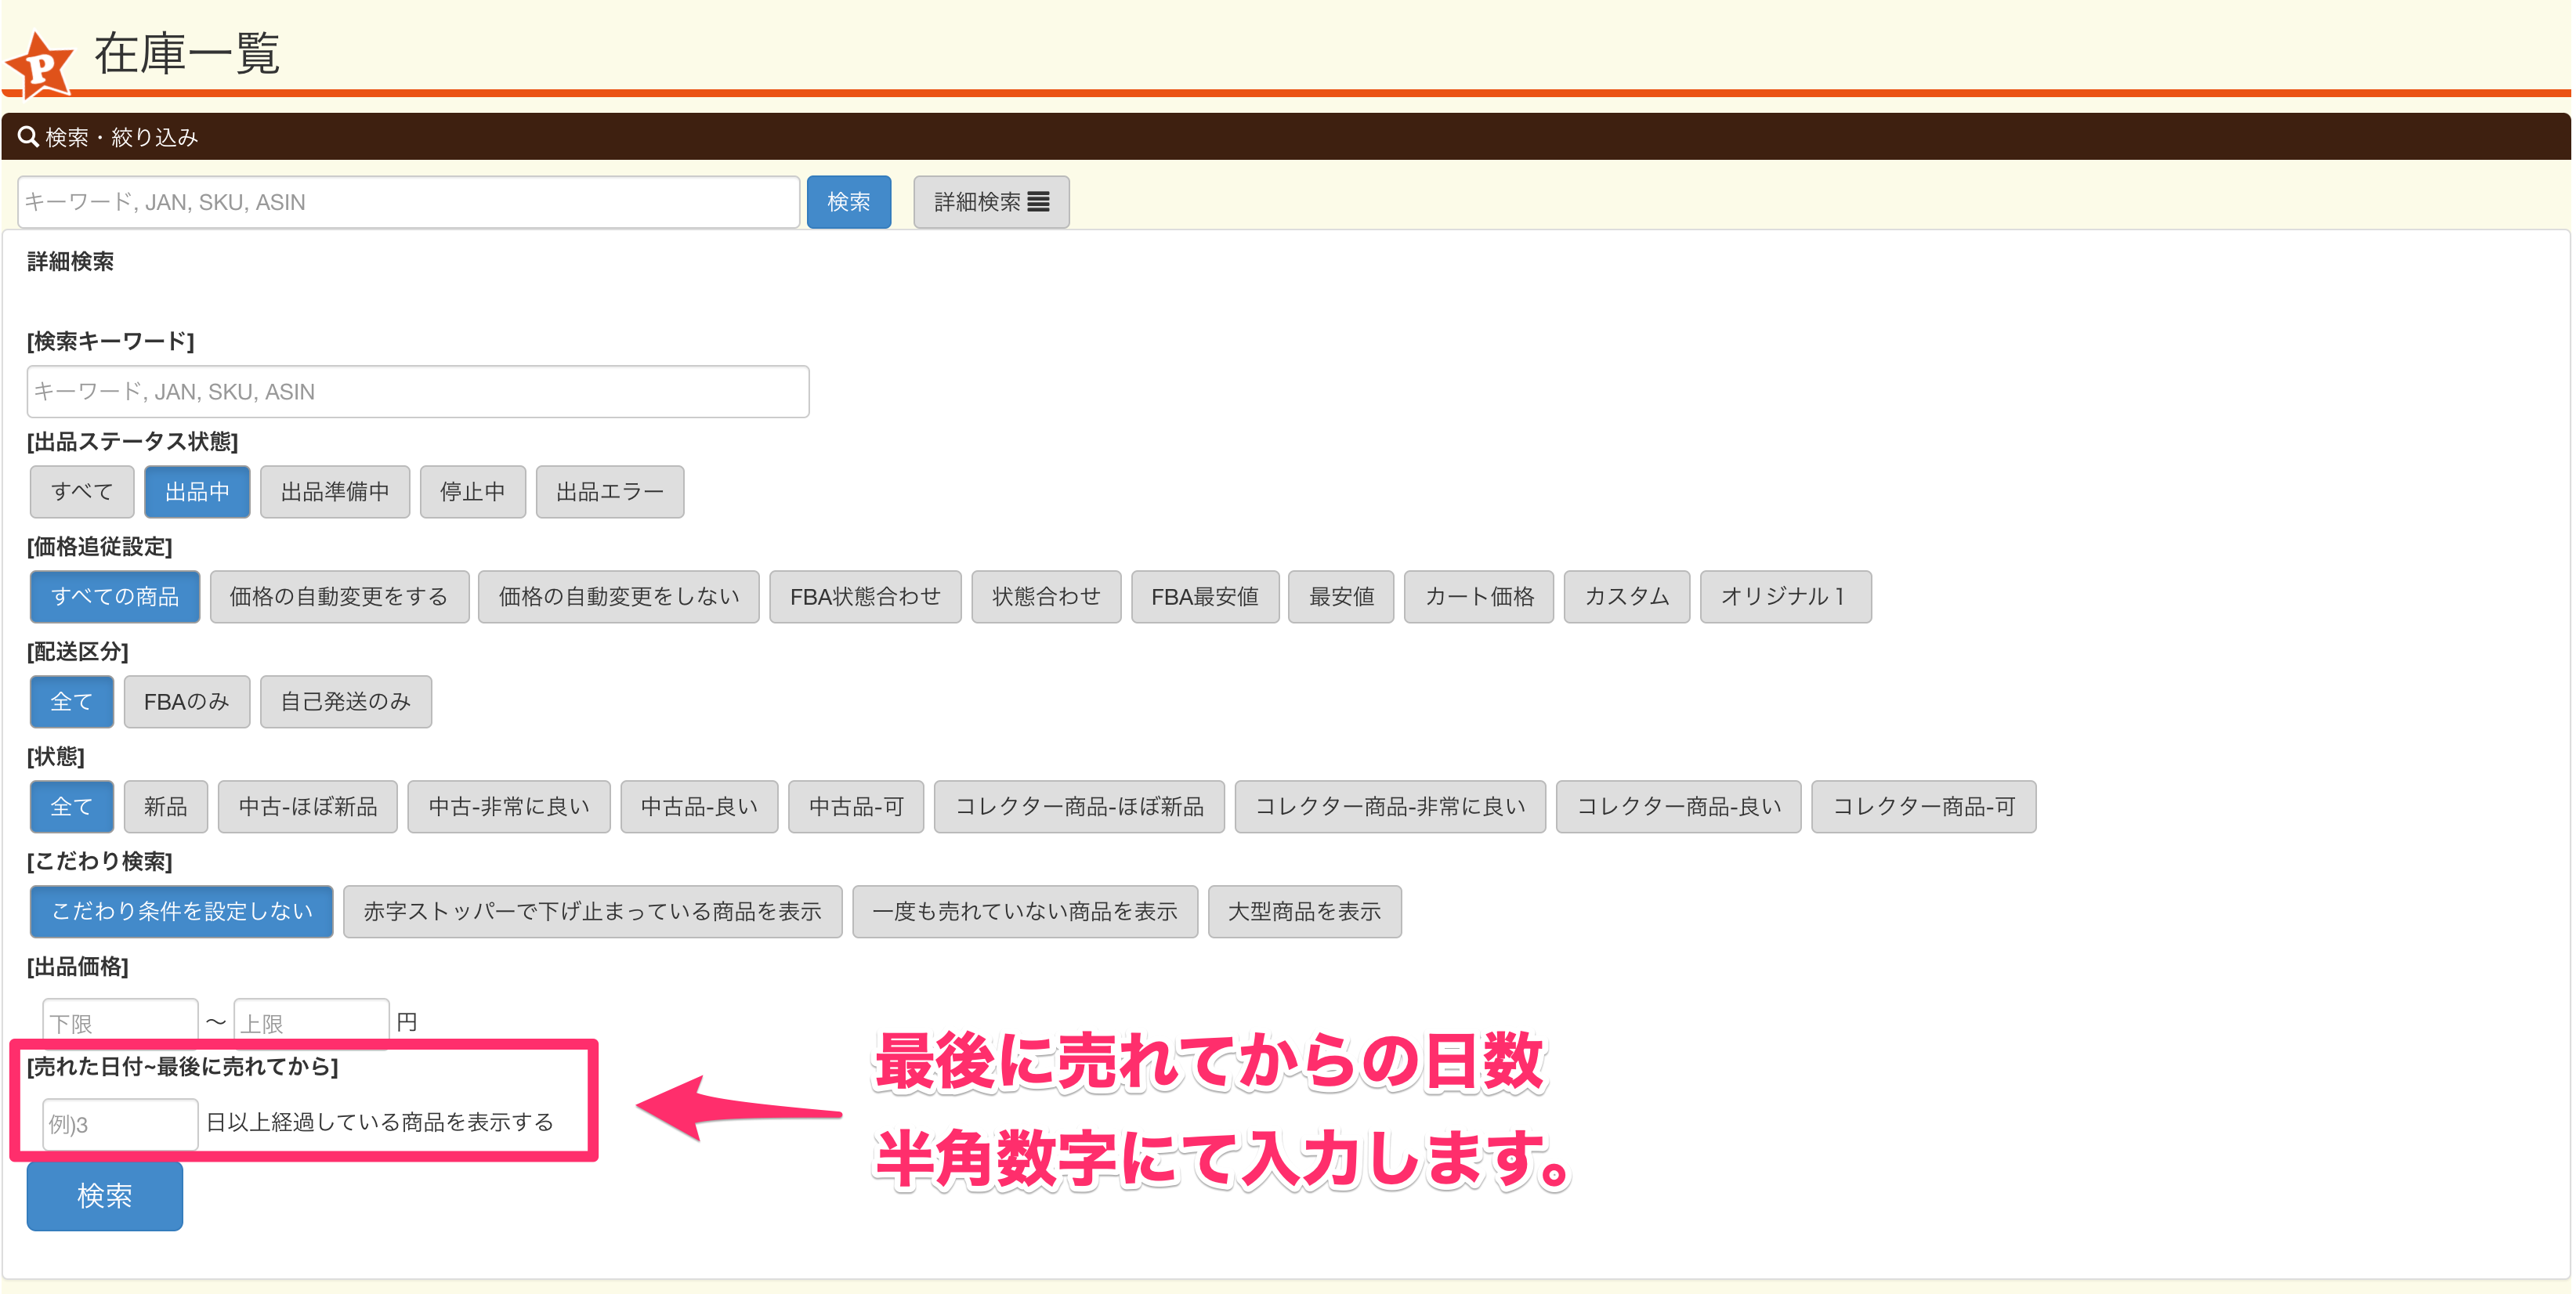Choose FBA状態合わせ price setting
Screen dimensions: 2576x1294
pos(865,597)
